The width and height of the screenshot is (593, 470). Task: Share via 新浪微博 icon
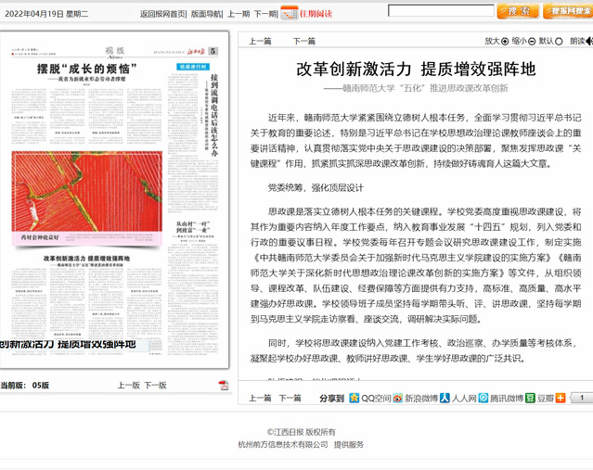pos(397,398)
